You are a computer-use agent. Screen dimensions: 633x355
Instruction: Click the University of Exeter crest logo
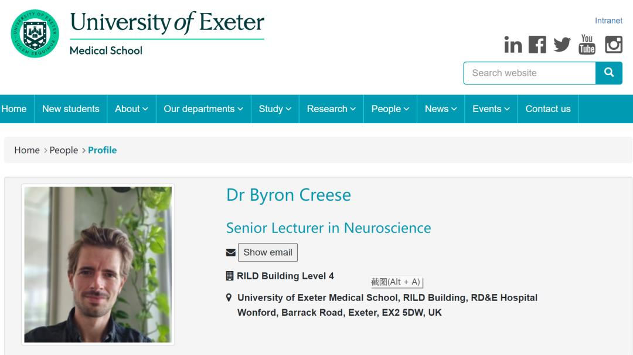(35, 34)
